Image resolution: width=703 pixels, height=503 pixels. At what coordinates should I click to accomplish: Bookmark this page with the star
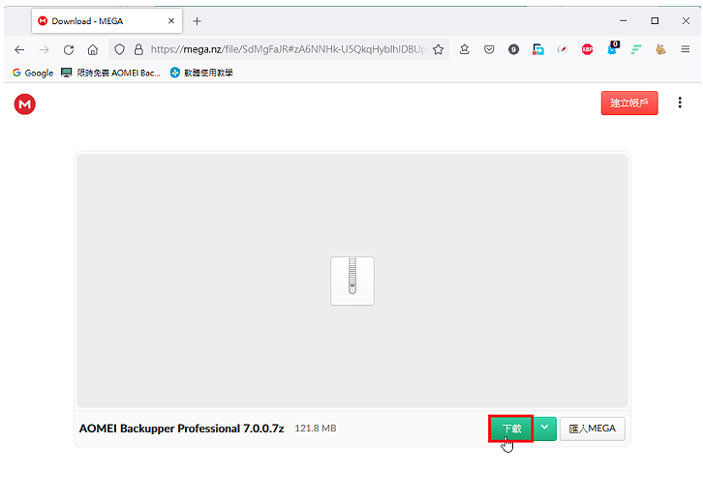pyautogui.click(x=439, y=49)
